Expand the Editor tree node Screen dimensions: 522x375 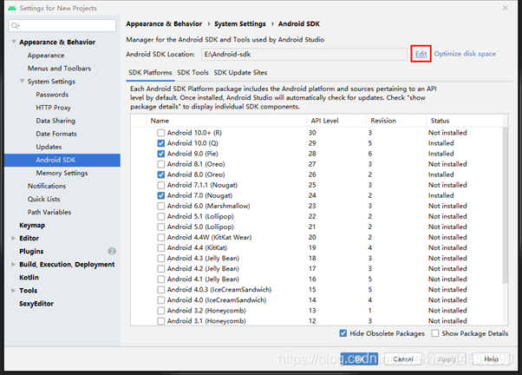click(x=14, y=238)
